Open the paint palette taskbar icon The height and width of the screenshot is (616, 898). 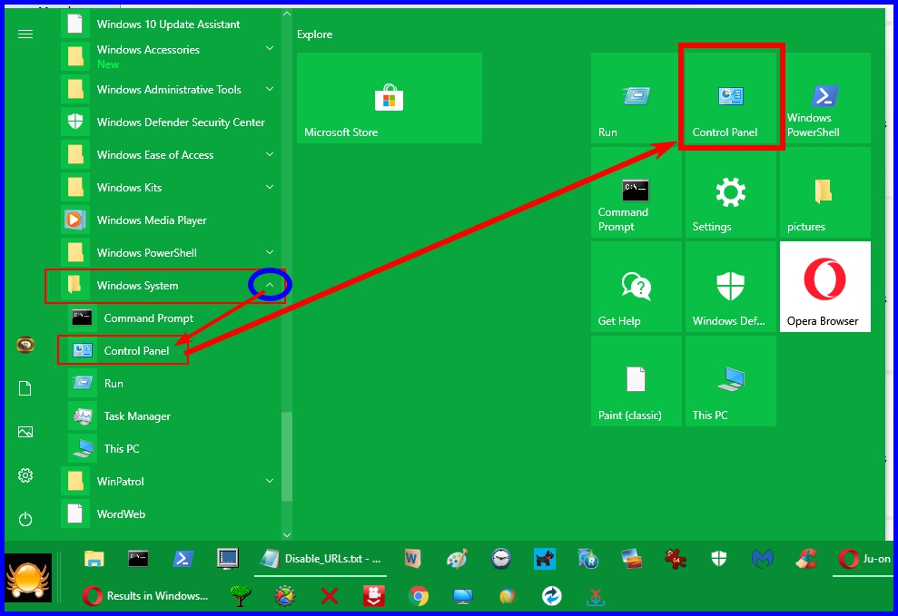[457, 559]
